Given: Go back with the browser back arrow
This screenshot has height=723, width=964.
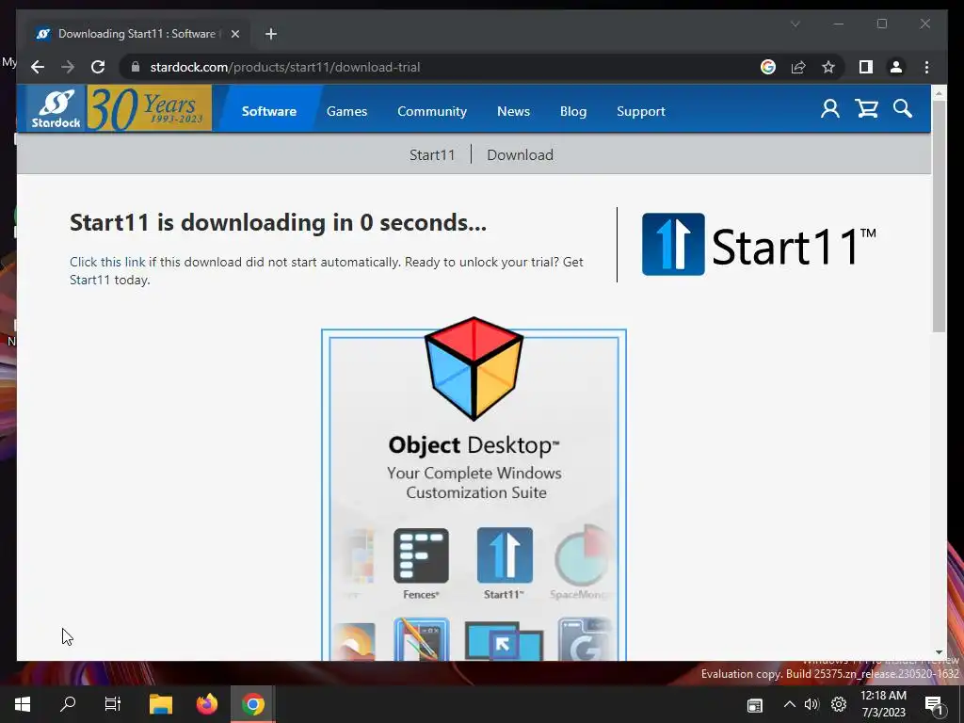Looking at the screenshot, I should 38,67.
